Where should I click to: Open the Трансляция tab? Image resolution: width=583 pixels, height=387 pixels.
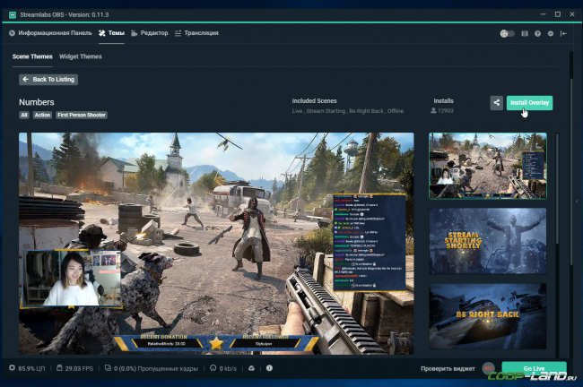coord(196,33)
